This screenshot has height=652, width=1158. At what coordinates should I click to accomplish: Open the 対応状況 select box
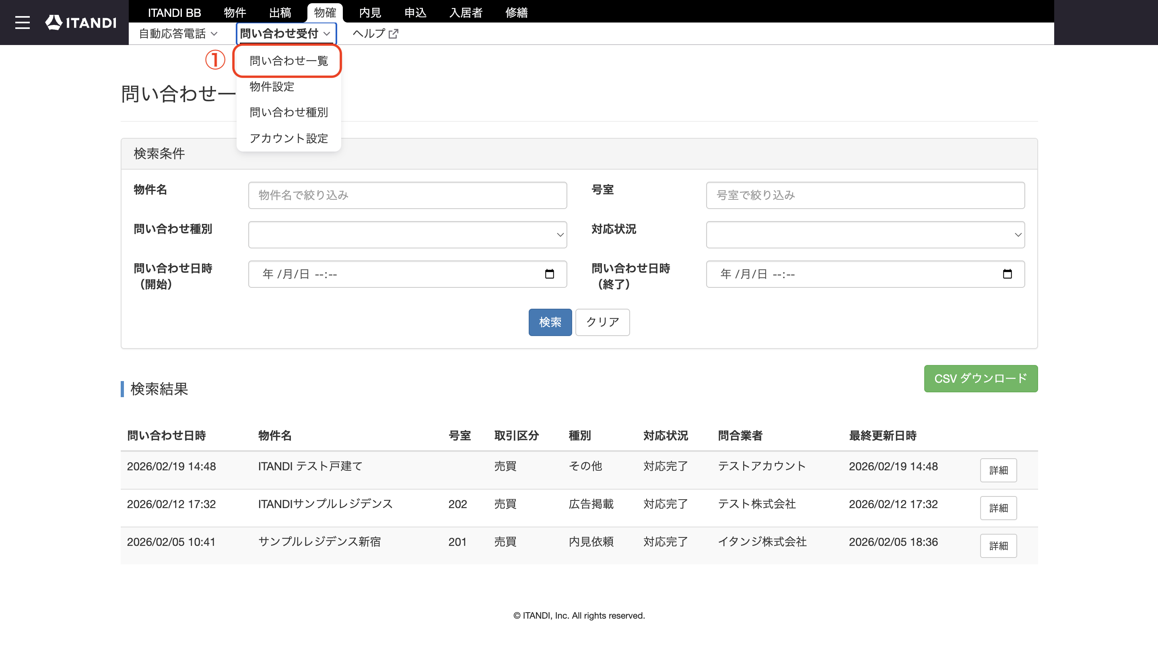865,234
